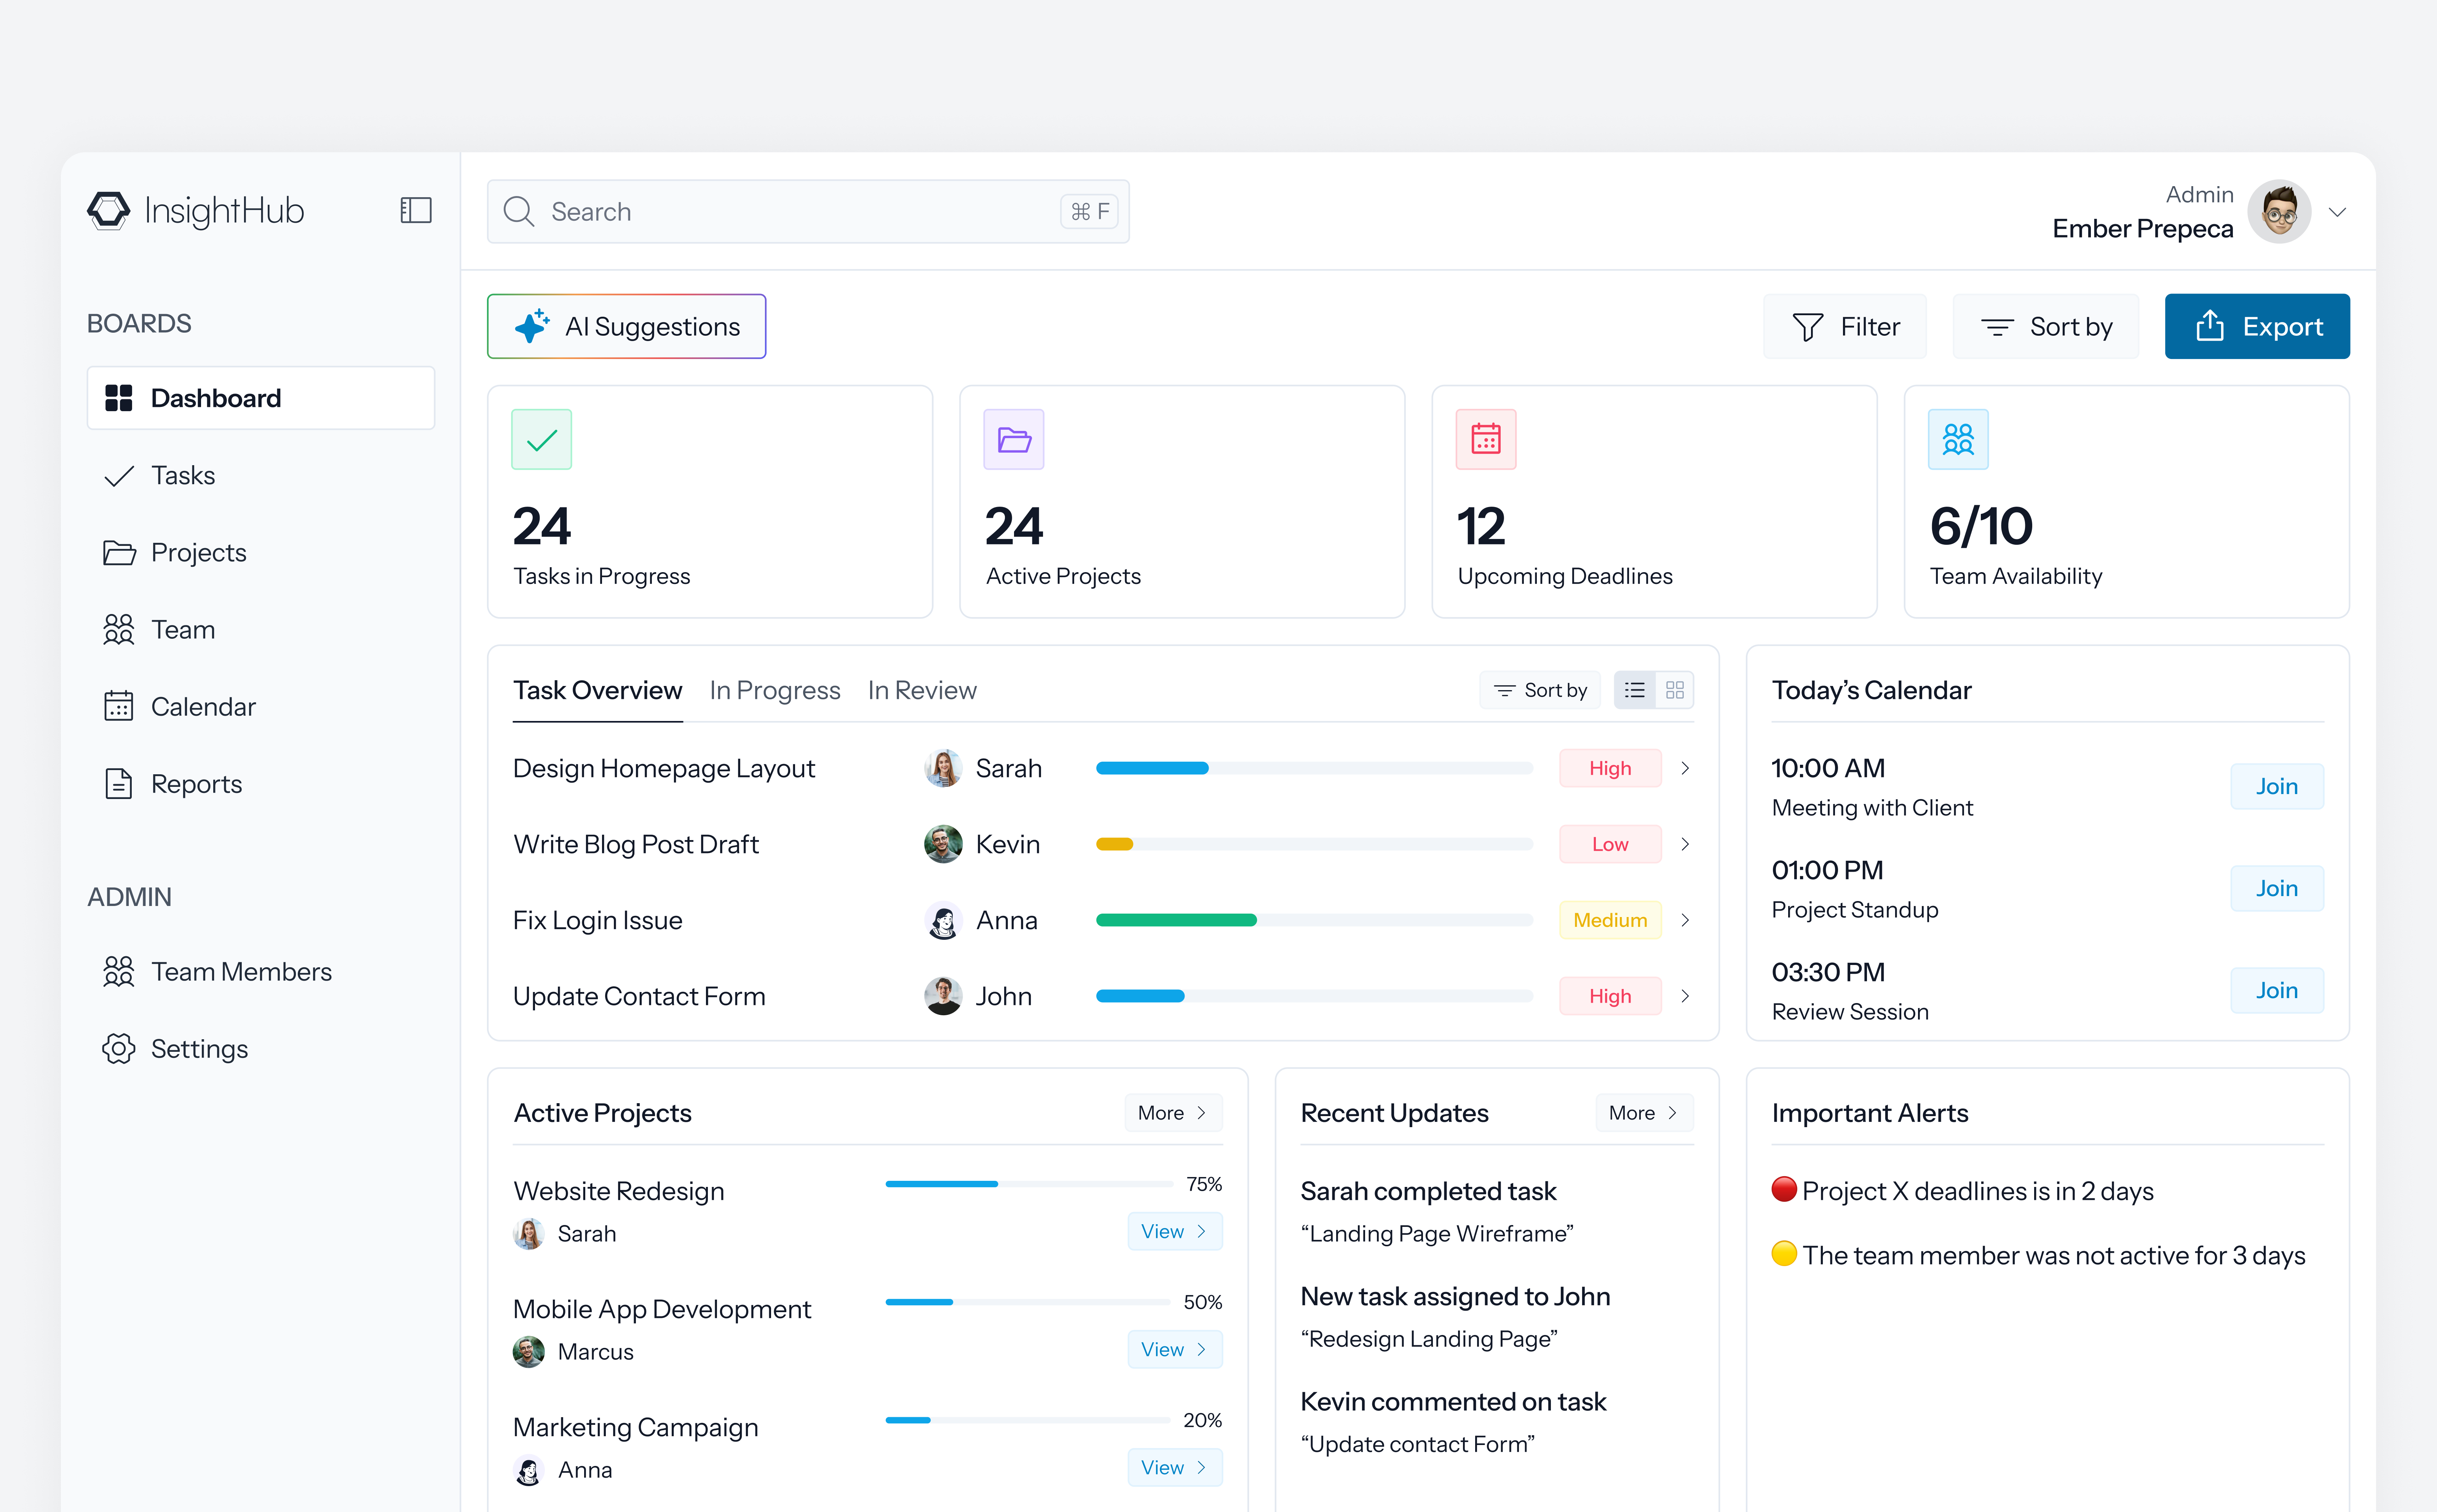Open Settings via gear icon
The image size is (2437, 1512).
[x=119, y=1048]
